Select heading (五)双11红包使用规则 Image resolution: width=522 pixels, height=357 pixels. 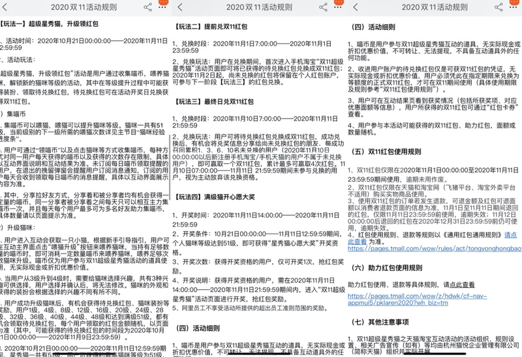pyautogui.click(x=386, y=152)
